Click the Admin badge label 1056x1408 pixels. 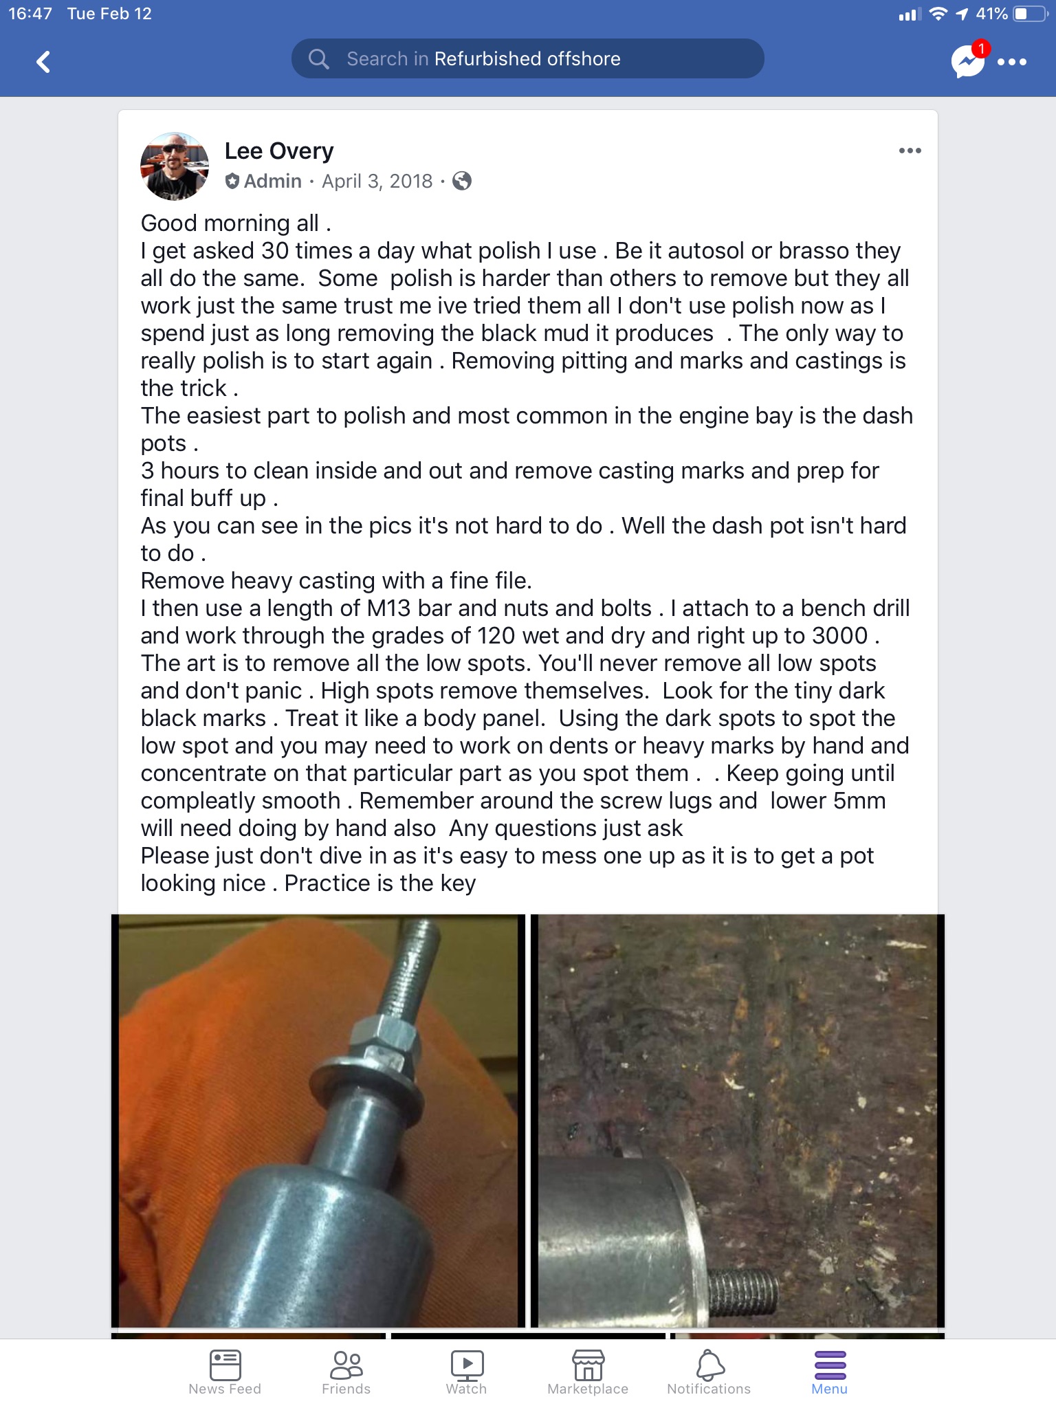(265, 181)
